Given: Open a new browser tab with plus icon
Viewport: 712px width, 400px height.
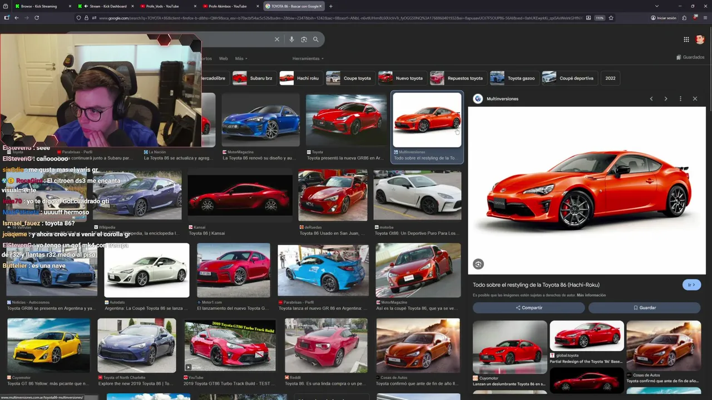Looking at the screenshot, I should (331, 6).
